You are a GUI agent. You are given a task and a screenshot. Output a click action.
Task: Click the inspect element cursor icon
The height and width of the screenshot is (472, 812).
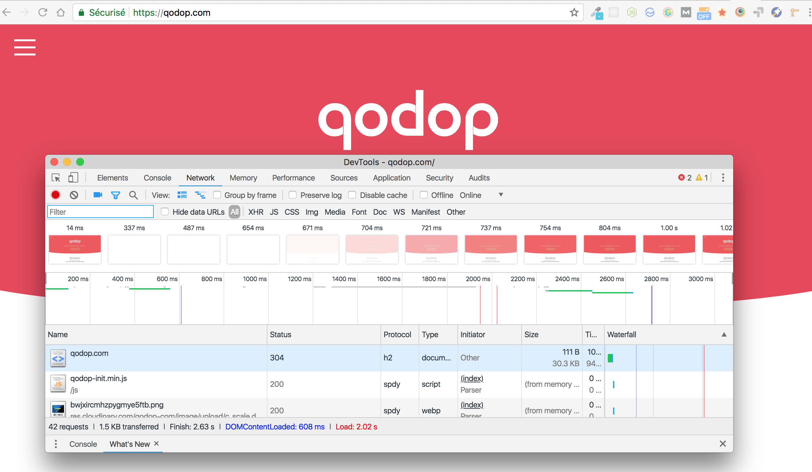coord(56,178)
